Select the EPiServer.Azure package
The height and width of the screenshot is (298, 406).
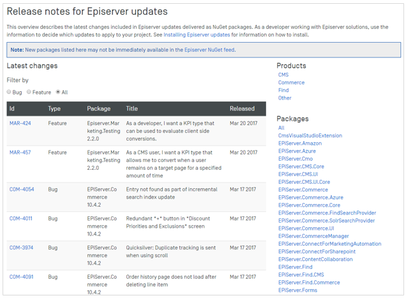tap(297, 151)
